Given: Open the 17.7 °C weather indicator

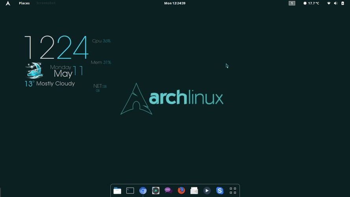Looking at the screenshot, I should coord(311,3).
